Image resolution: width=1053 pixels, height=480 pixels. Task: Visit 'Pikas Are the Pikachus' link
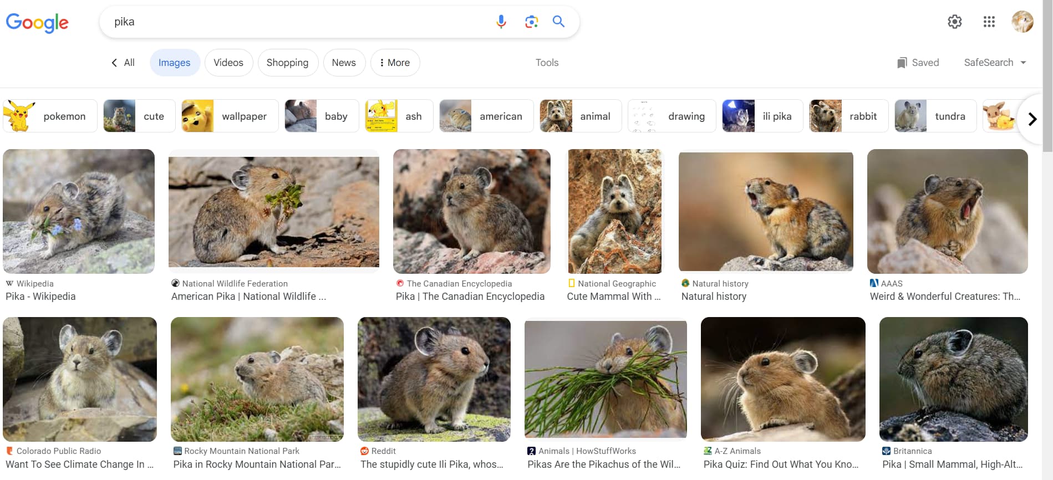[604, 464]
